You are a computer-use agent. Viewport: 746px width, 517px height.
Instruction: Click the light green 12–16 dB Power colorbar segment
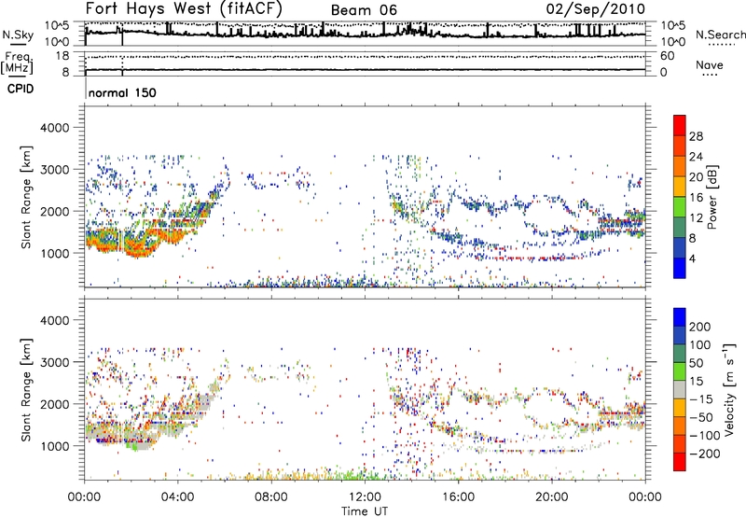pos(680,207)
